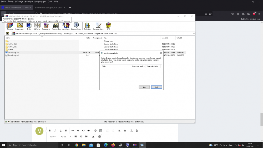Screen dimensions: 263x148
Task: Run the Tester archive tool
Action: tap(29, 26)
